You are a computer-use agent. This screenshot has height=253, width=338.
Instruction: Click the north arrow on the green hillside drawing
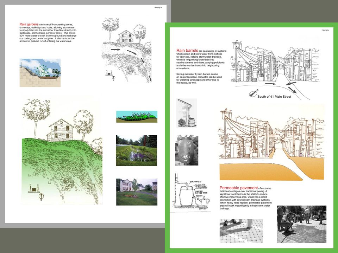point(41,197)
